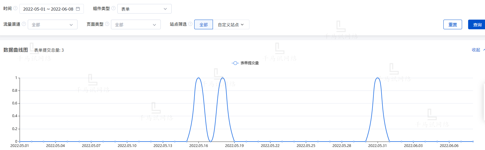The height and width of the screenshot is (150, 485).
Task: Click the peak data point at 2022.05.16
Action: point(198,78)
